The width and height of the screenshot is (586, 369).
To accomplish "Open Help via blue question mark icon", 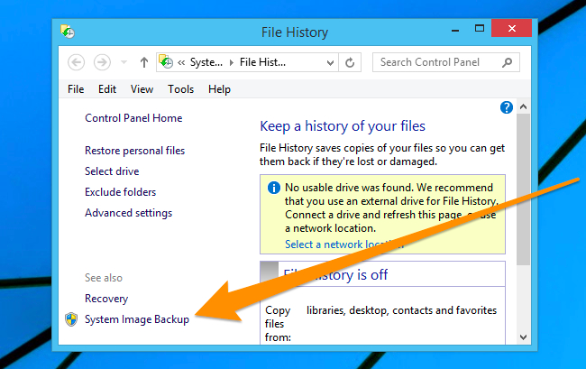I will coord(506,107).
